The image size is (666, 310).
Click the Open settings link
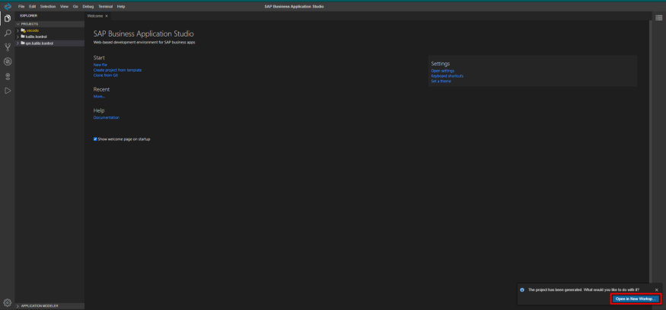point(442,71)
